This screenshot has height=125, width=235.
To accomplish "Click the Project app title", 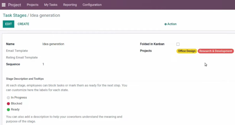I will coord(15,5).
